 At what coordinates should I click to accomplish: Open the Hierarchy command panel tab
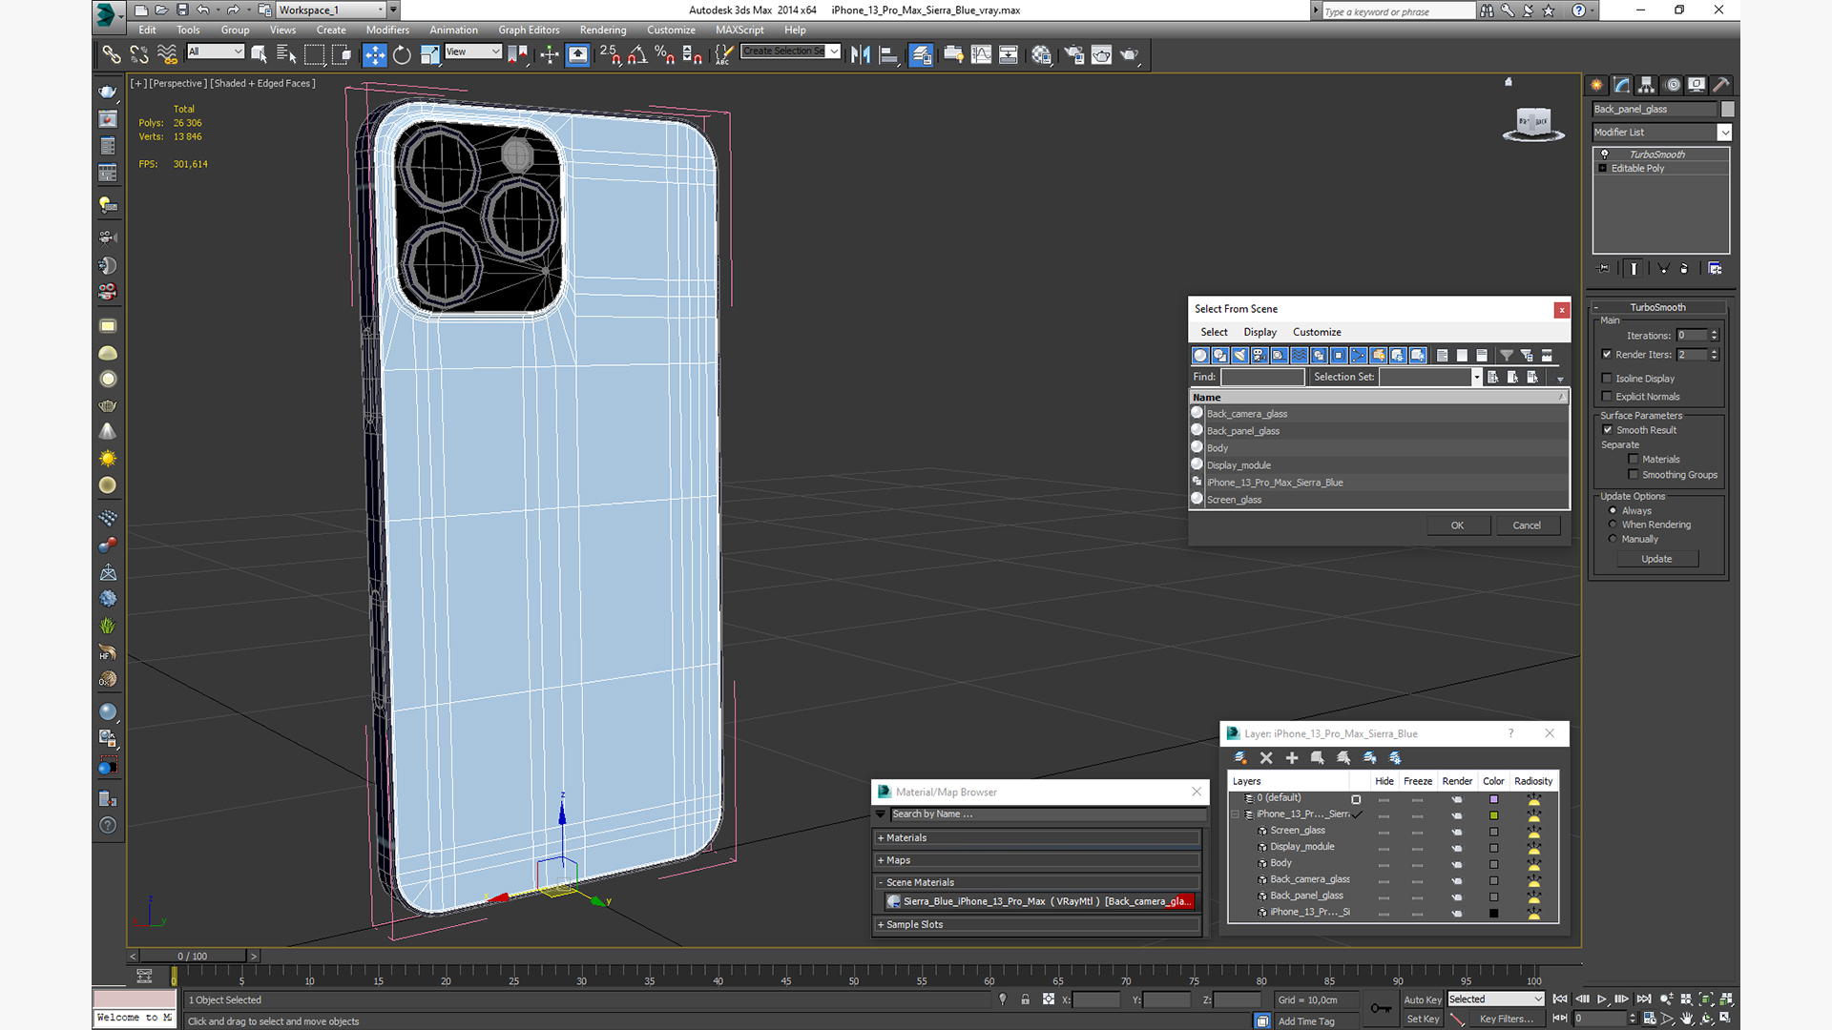click(x=1646, y=85)
